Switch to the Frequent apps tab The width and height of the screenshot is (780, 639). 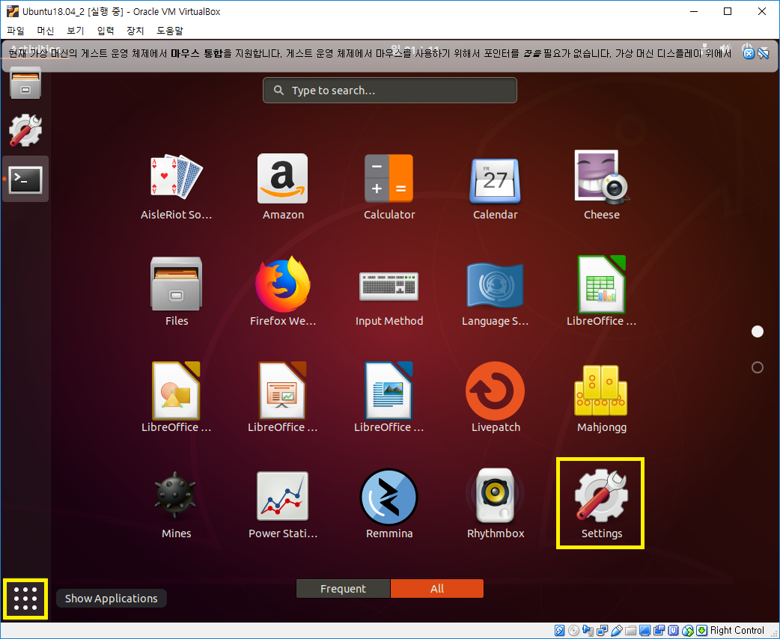[x=344, y=589]
